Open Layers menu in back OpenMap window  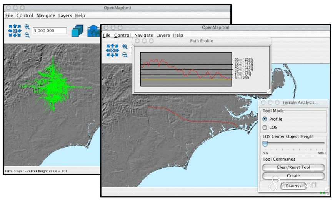[x=65, y=15]
